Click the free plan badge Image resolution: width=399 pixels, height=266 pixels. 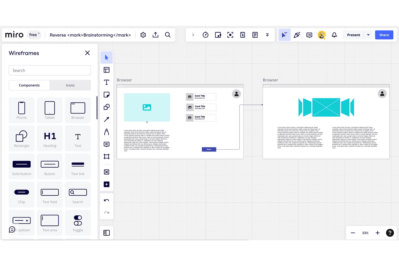point(34,35)
